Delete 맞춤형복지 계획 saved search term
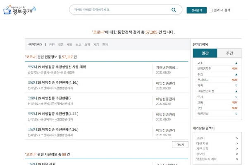The width and height of the screenshot is (248, 165). [x=237, y=159]
